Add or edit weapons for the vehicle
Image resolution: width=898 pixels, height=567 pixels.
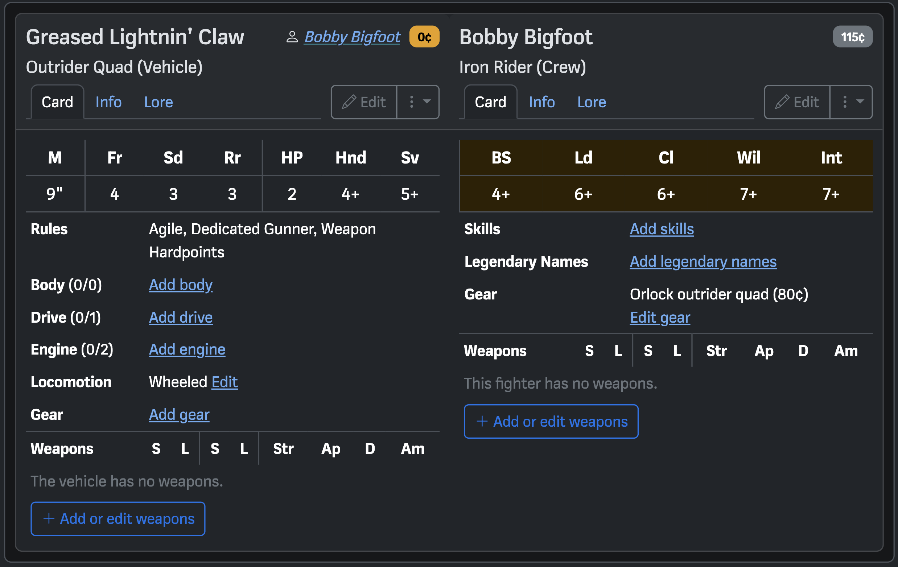click(x=118, y=518)
